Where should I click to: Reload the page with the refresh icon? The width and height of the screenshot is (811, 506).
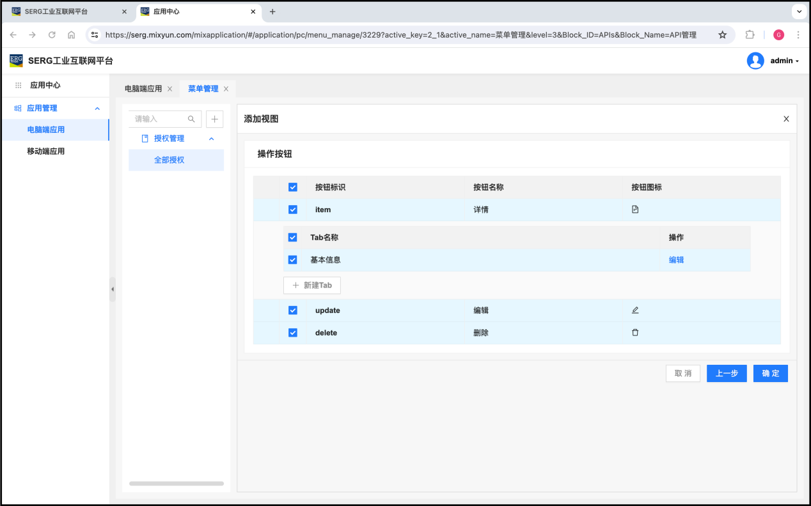coord(52,35)
